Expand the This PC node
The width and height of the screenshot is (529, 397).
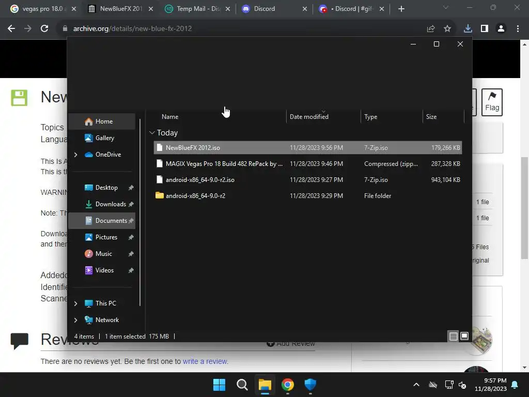(75, 303)
